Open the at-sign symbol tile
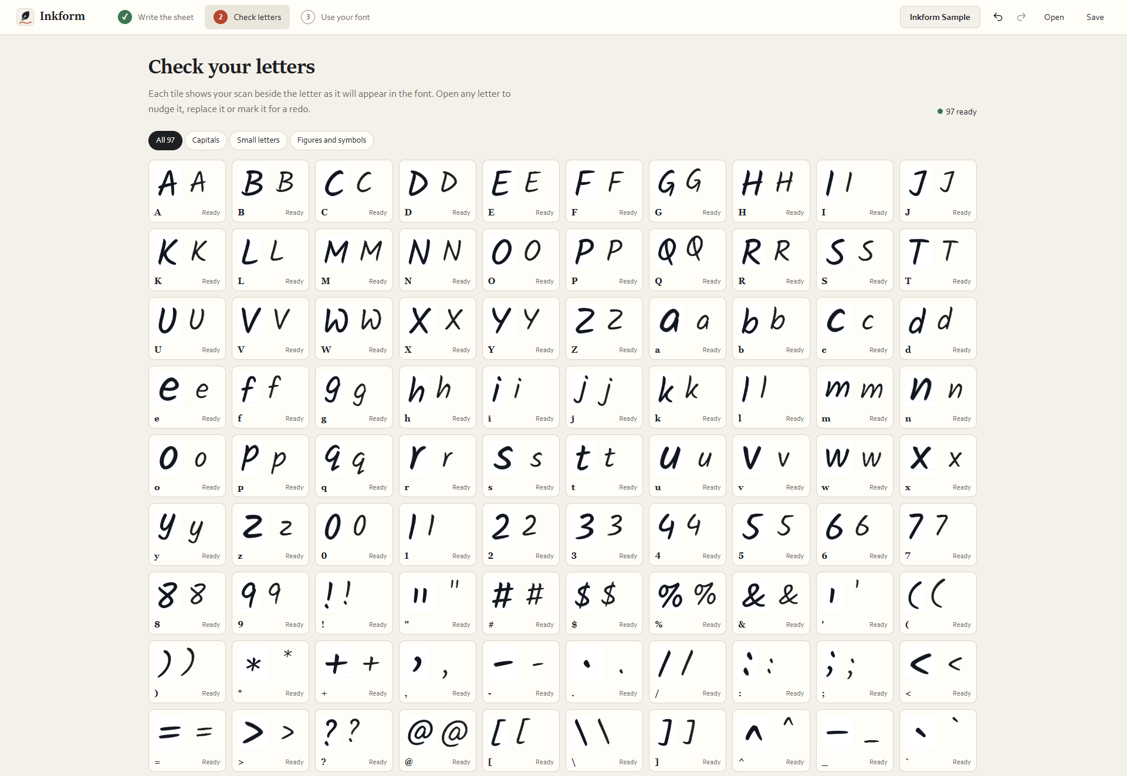 (438, 740)
